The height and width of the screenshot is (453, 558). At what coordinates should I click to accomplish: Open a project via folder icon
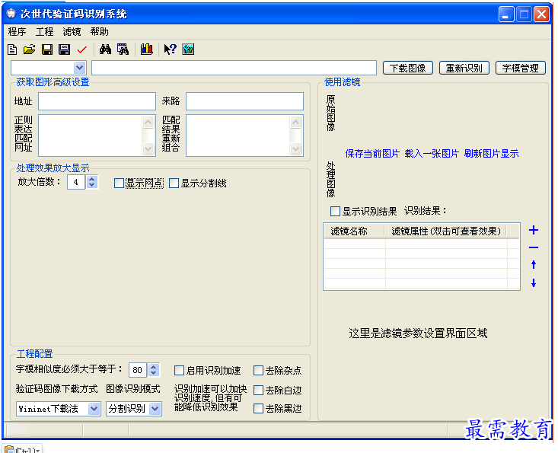[30, 49]
